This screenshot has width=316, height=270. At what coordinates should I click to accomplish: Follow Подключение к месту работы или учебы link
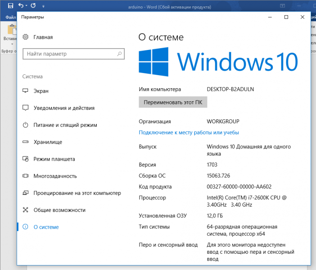click(189, 132)
